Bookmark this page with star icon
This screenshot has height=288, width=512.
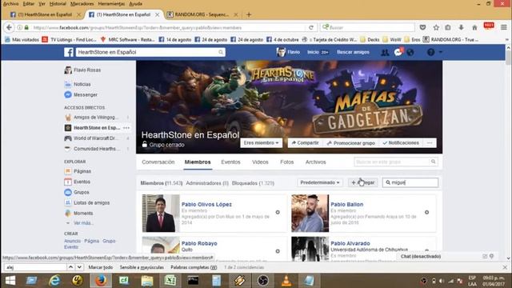click(x=436, y=28)
